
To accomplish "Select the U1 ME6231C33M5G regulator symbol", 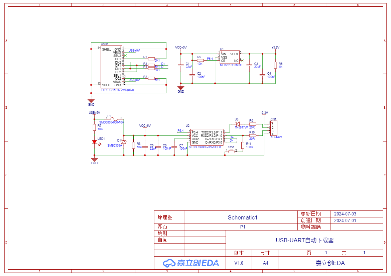I will 230,58.
